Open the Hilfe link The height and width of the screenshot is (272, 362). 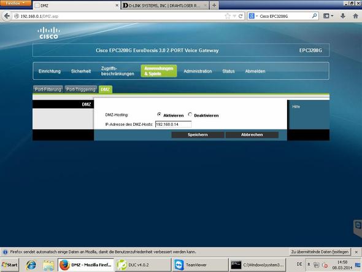pyautogui.click(x=296, y=107)
